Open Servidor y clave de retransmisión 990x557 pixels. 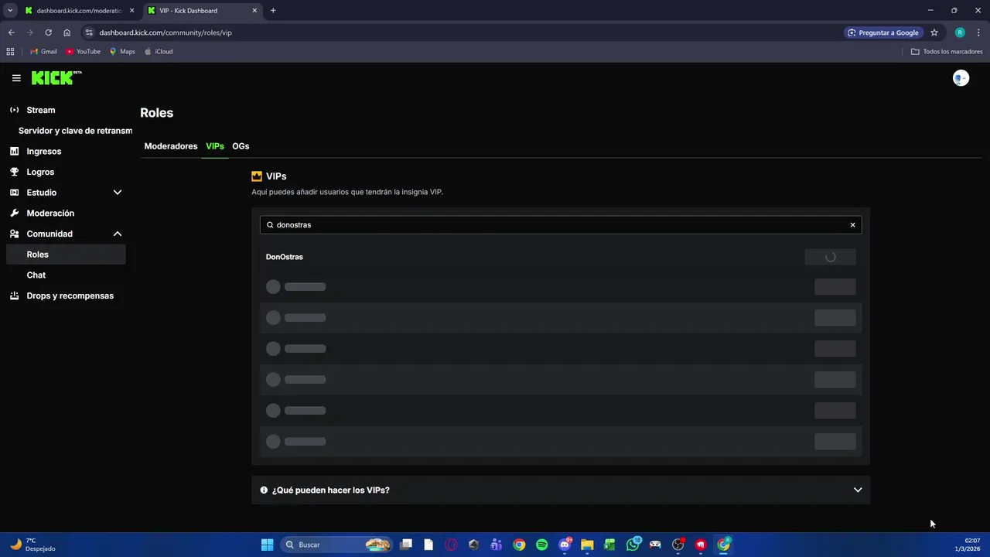click(x=75, y=131)
